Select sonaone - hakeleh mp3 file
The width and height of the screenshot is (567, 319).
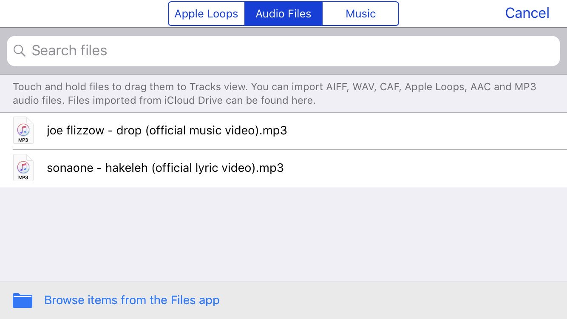tap(283, 168)
